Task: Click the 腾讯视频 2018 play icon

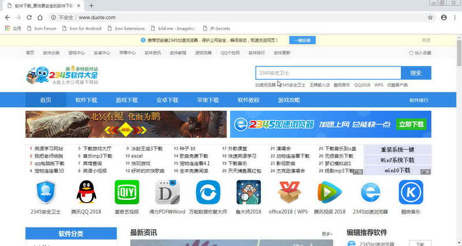Action: [x=329, y=192]
